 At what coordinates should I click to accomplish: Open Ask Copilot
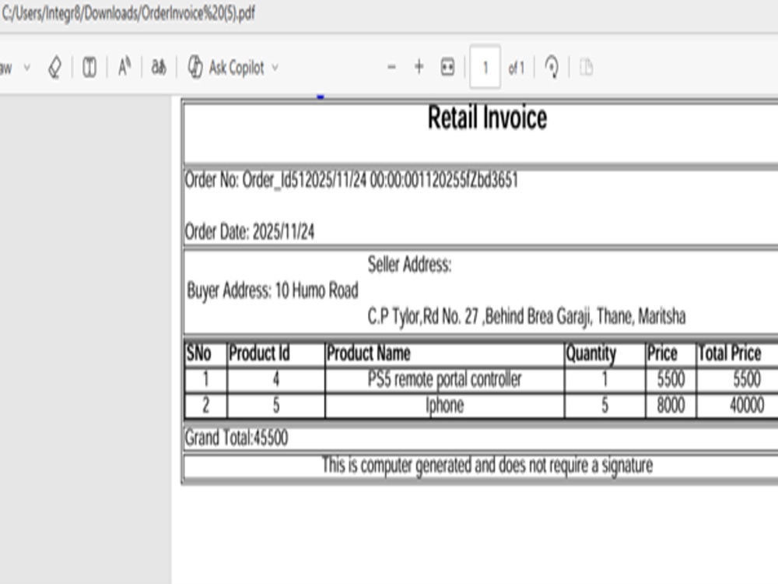226,67
